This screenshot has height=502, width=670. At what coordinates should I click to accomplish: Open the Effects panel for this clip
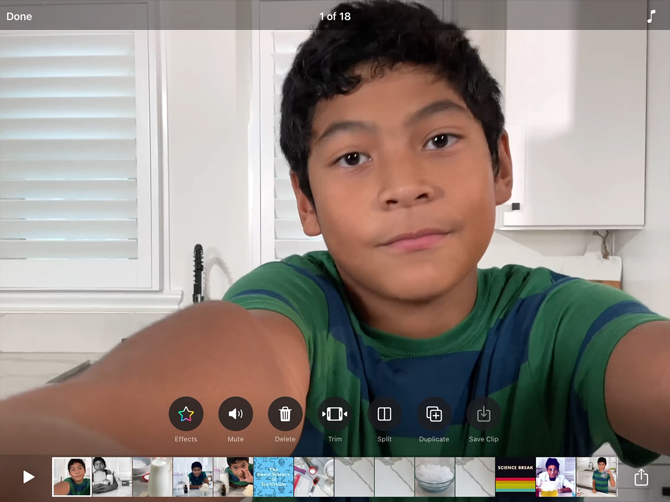(x=186, y=414)
